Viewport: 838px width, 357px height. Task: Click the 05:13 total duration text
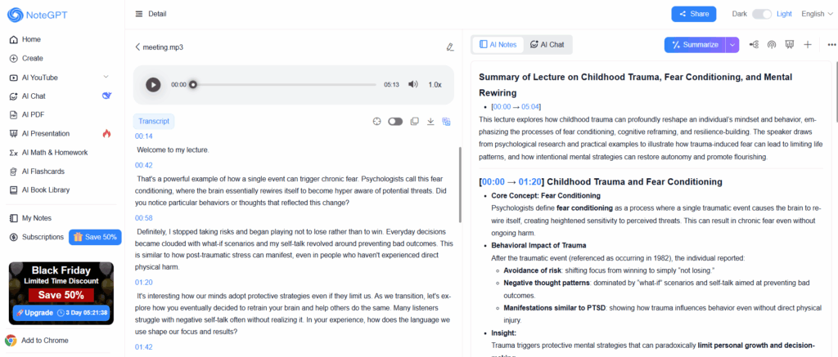click(391, 84)
